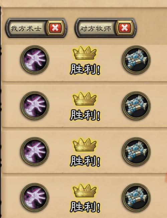Remove the 对方牧师 filter with red X
Viewport: 167px width, 218px height.
point(125,28)
